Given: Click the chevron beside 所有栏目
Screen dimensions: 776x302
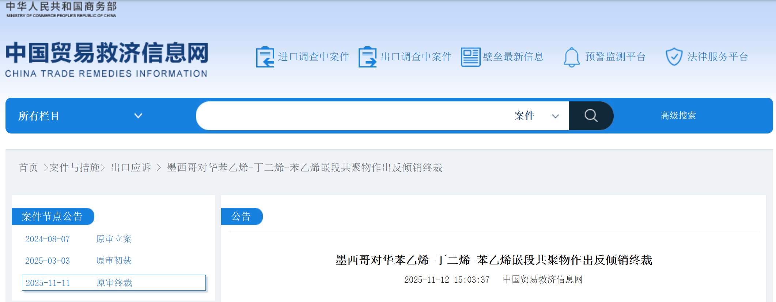Looking at the screenshot, I should tap(138, 116).
